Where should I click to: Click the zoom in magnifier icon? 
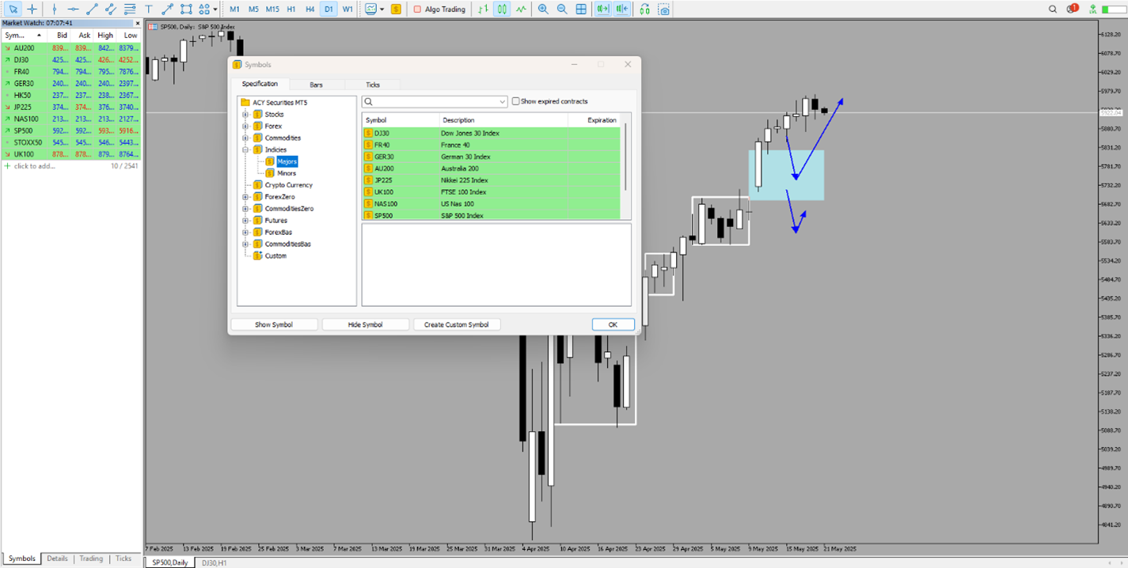[x=543, y=9]
